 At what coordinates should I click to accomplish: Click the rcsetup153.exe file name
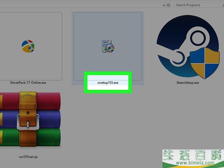pos(108,83)
